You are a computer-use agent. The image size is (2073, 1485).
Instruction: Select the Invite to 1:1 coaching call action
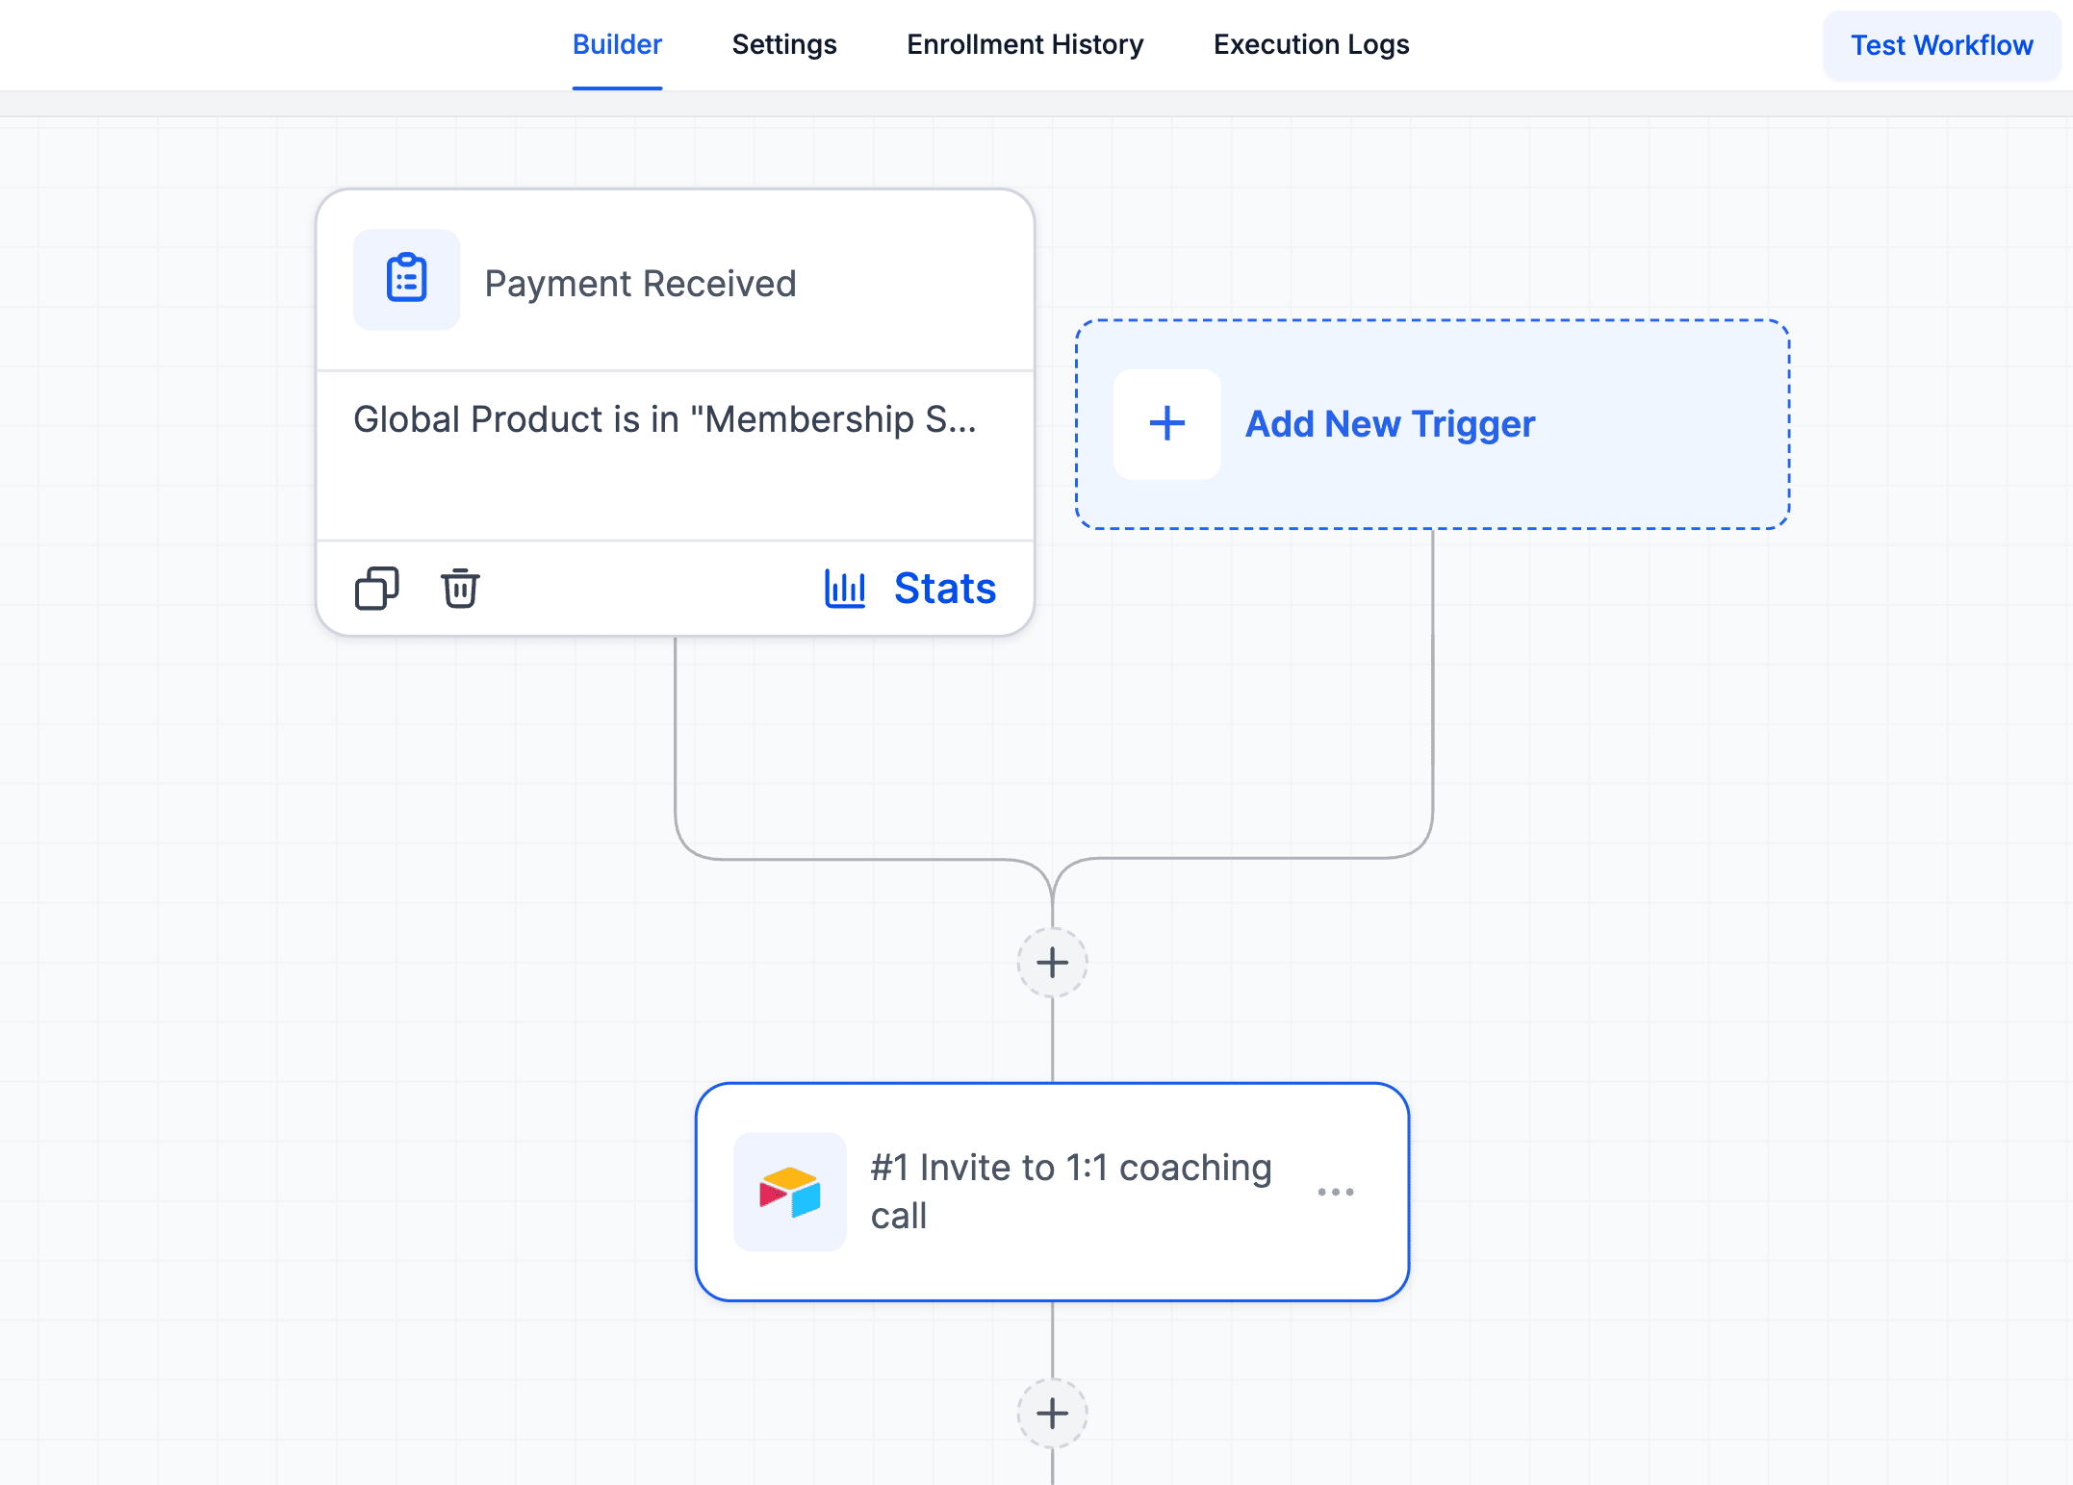[1070, 1191]
